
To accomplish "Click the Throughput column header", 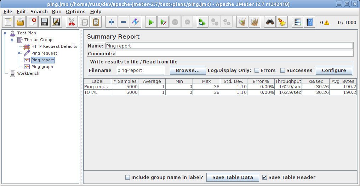I will pos(288,81).
